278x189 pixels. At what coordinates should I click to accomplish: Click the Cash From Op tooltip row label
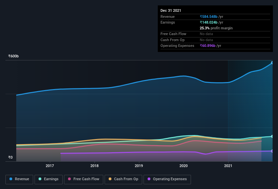click(x=172, y=40)
